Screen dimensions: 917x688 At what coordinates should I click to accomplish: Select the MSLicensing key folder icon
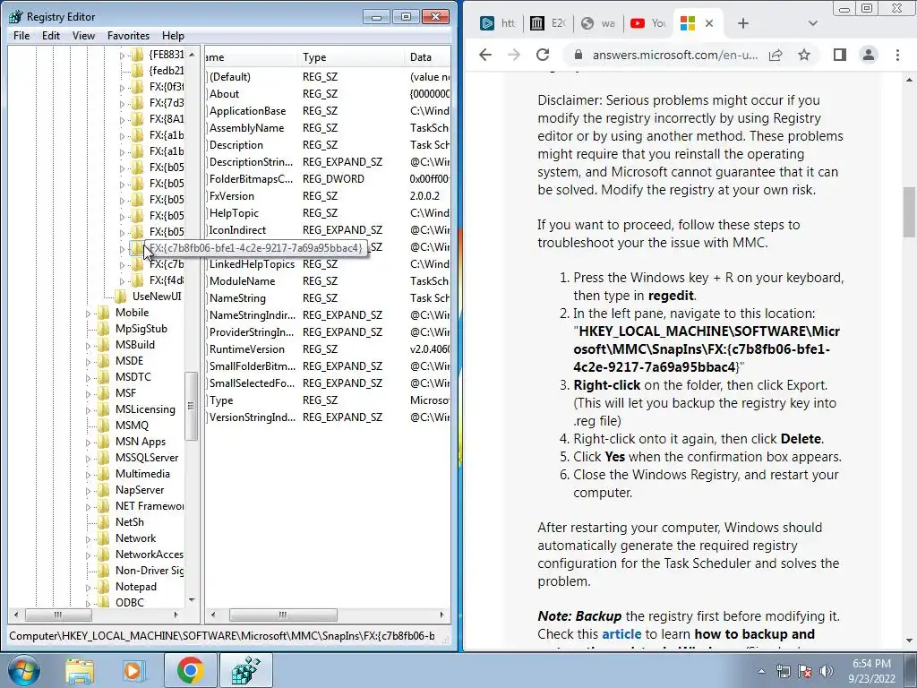104,409
